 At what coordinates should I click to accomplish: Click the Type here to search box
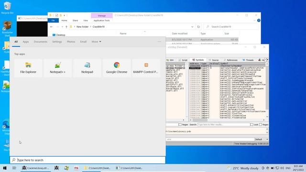click(87, 160)
